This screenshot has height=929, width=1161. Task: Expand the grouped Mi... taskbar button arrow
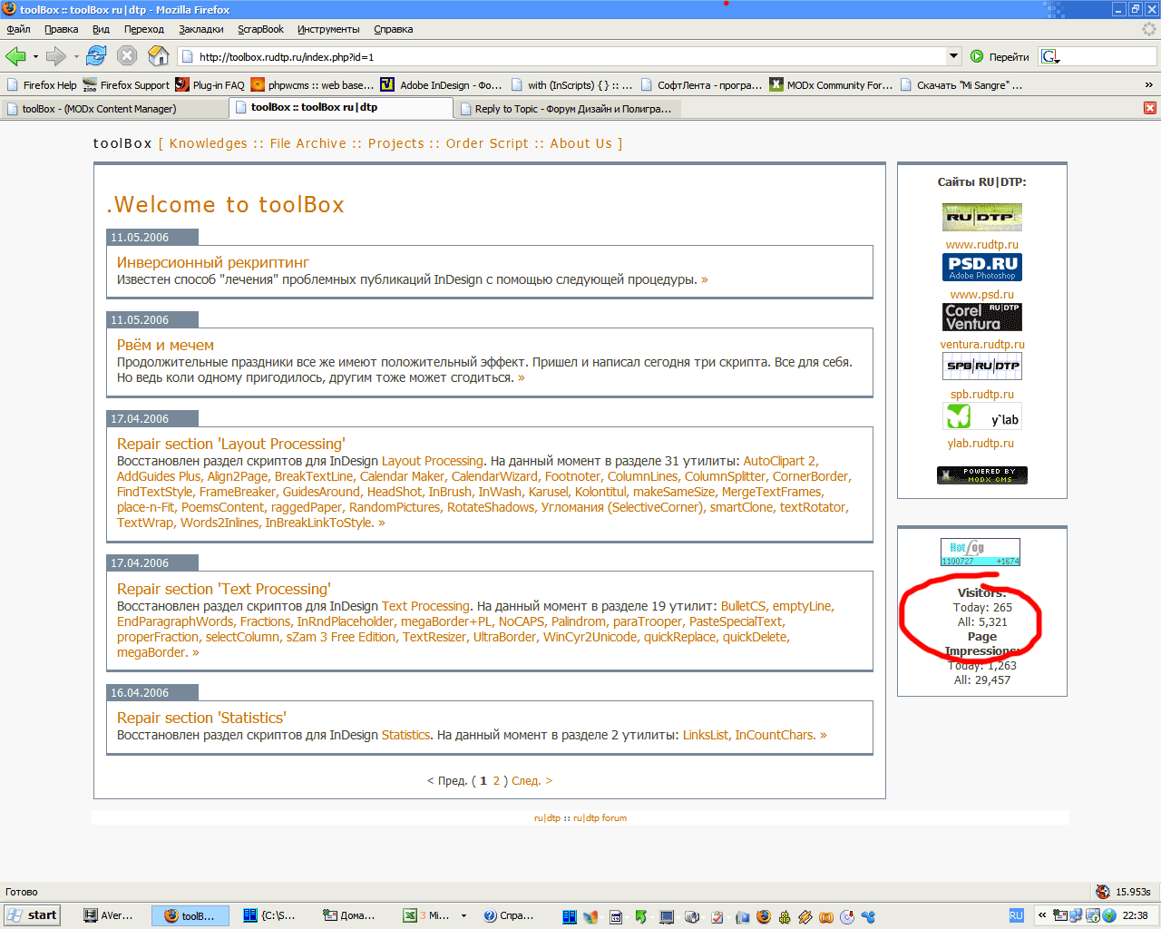463,916
